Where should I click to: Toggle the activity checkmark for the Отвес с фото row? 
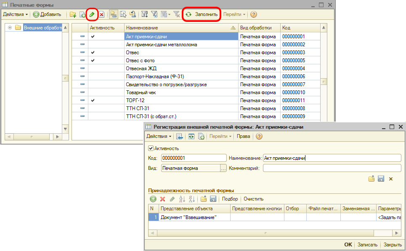pos(93,61)
